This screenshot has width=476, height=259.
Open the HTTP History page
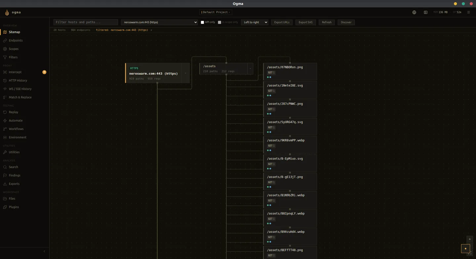click(24, 80)
